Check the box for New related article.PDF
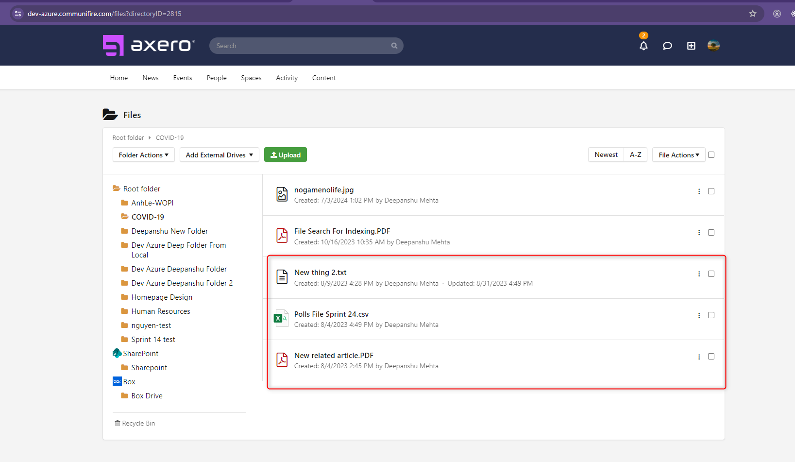Screen dimensions: 795x462 (711, 357)
